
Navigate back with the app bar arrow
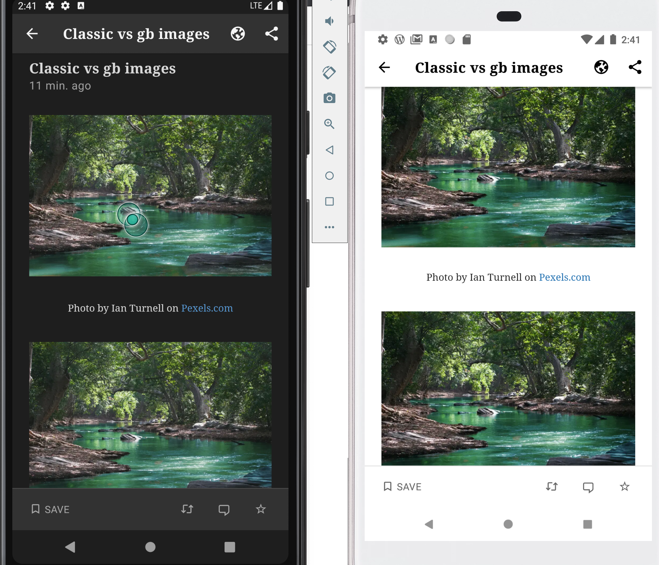tap(32, 34)
